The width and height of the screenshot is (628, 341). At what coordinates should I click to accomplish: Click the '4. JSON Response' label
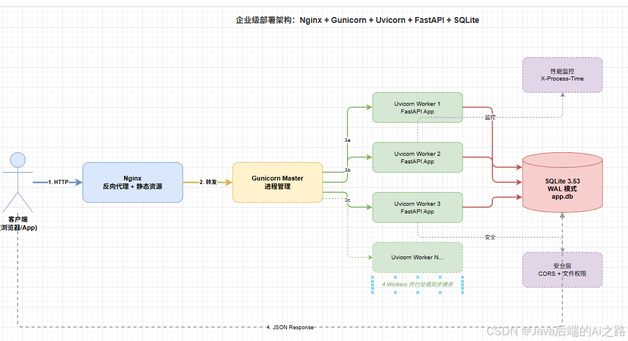(290, 327)
